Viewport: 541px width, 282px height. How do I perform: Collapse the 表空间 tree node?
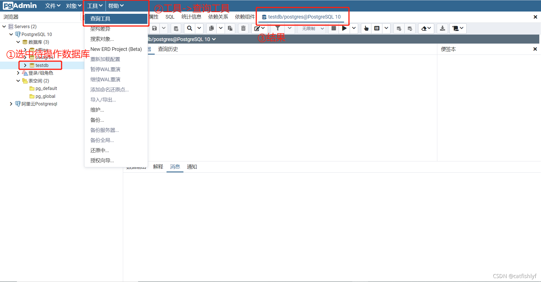18,81
